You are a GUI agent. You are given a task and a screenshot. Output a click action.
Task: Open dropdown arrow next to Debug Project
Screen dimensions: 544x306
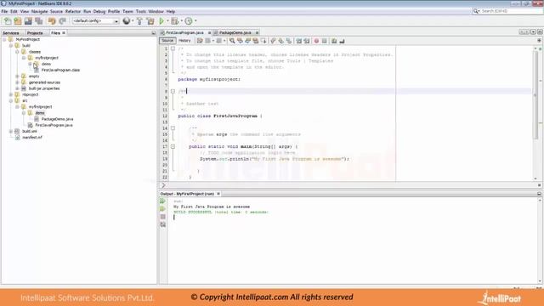pyautogui.click(x=181, y=21)
